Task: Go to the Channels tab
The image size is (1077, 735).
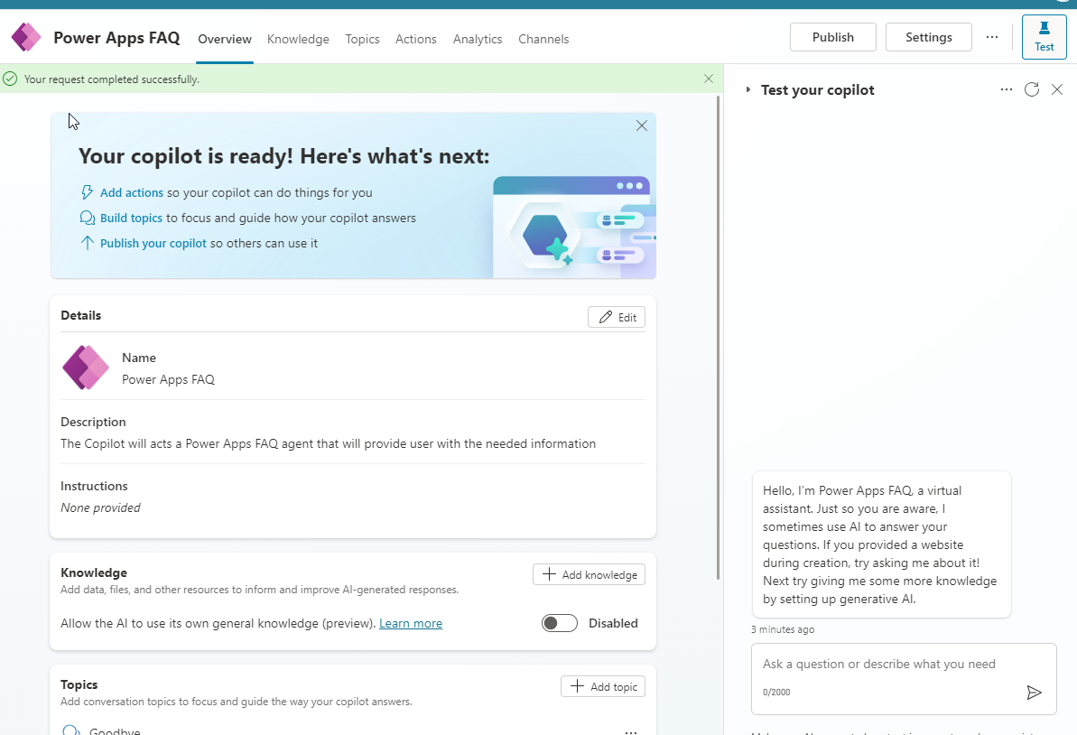Action: [543, 39]
